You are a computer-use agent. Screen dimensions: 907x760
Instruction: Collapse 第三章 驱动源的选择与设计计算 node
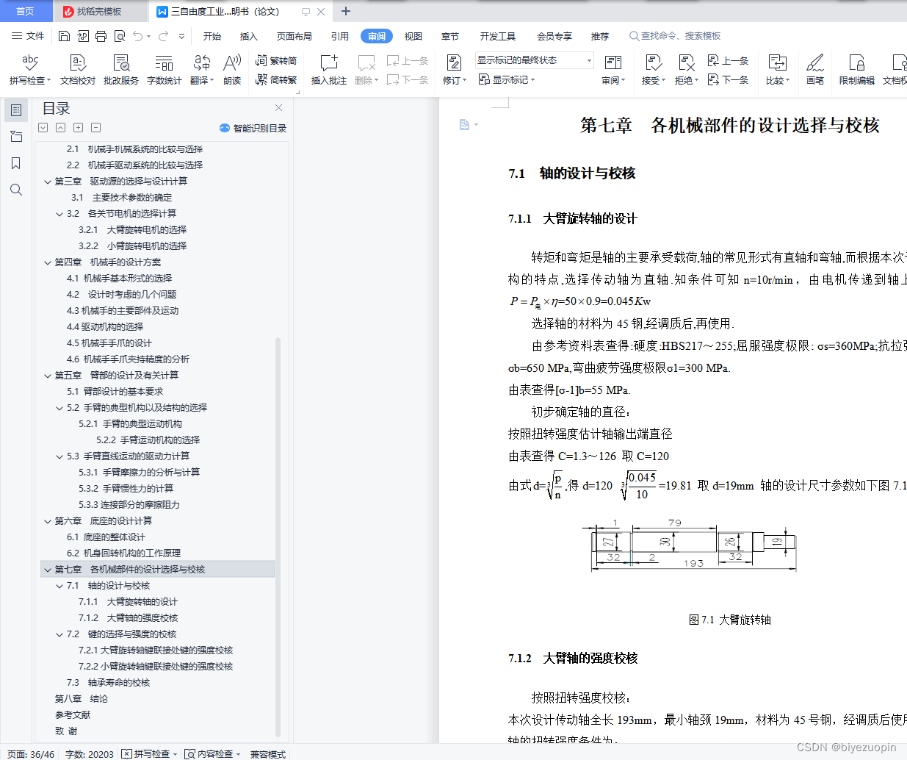click(x=48, y=182)
